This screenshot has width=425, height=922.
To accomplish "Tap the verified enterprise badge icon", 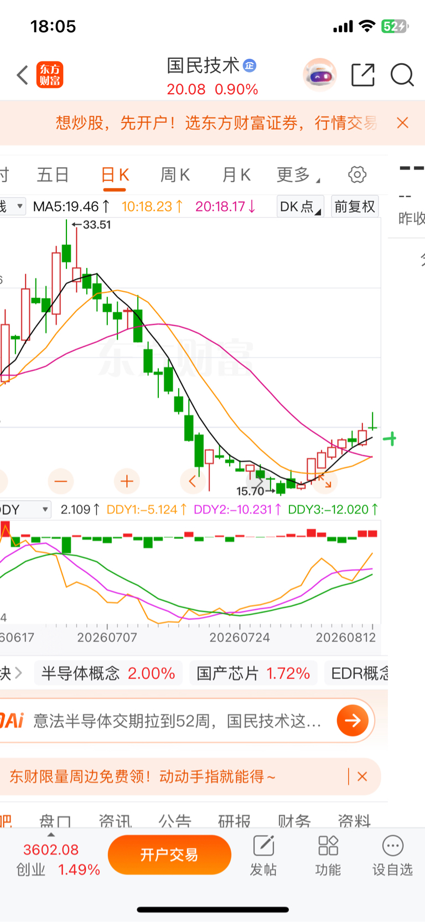I will (250, 65).
